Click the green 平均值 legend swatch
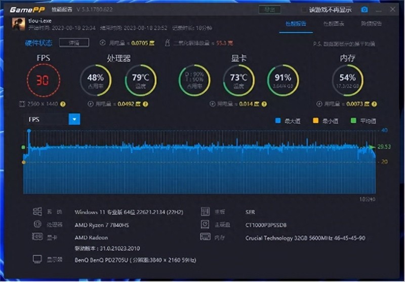Viewport: 405px width, 282px height. (353, 121)
